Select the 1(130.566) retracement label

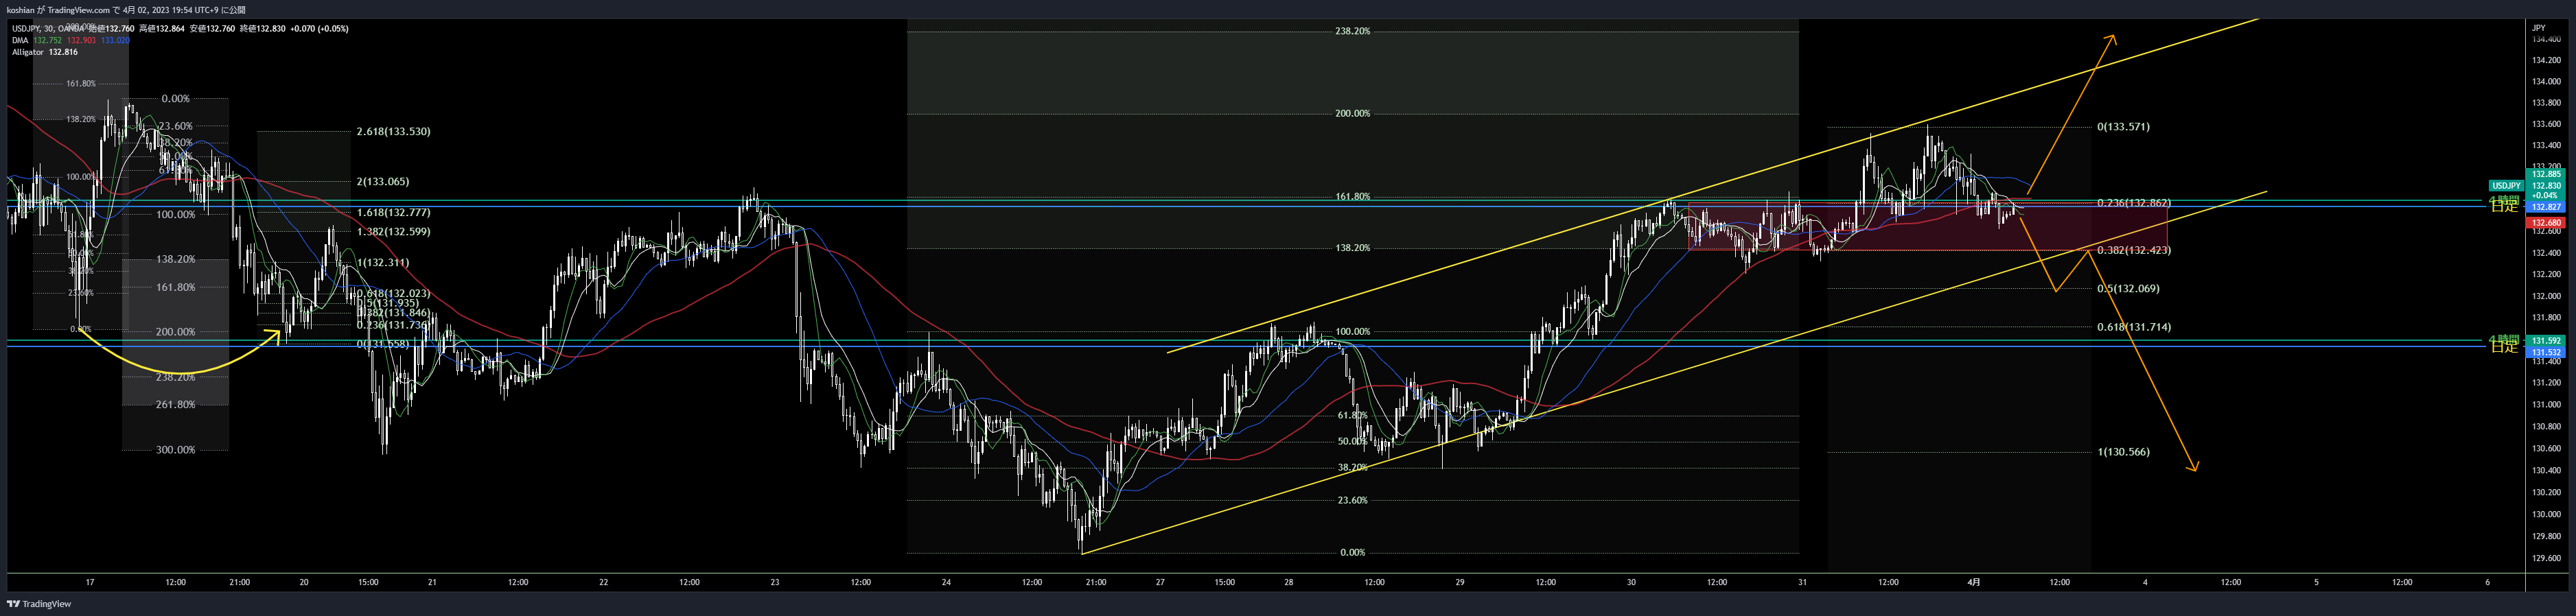[x=2123, y=452]
